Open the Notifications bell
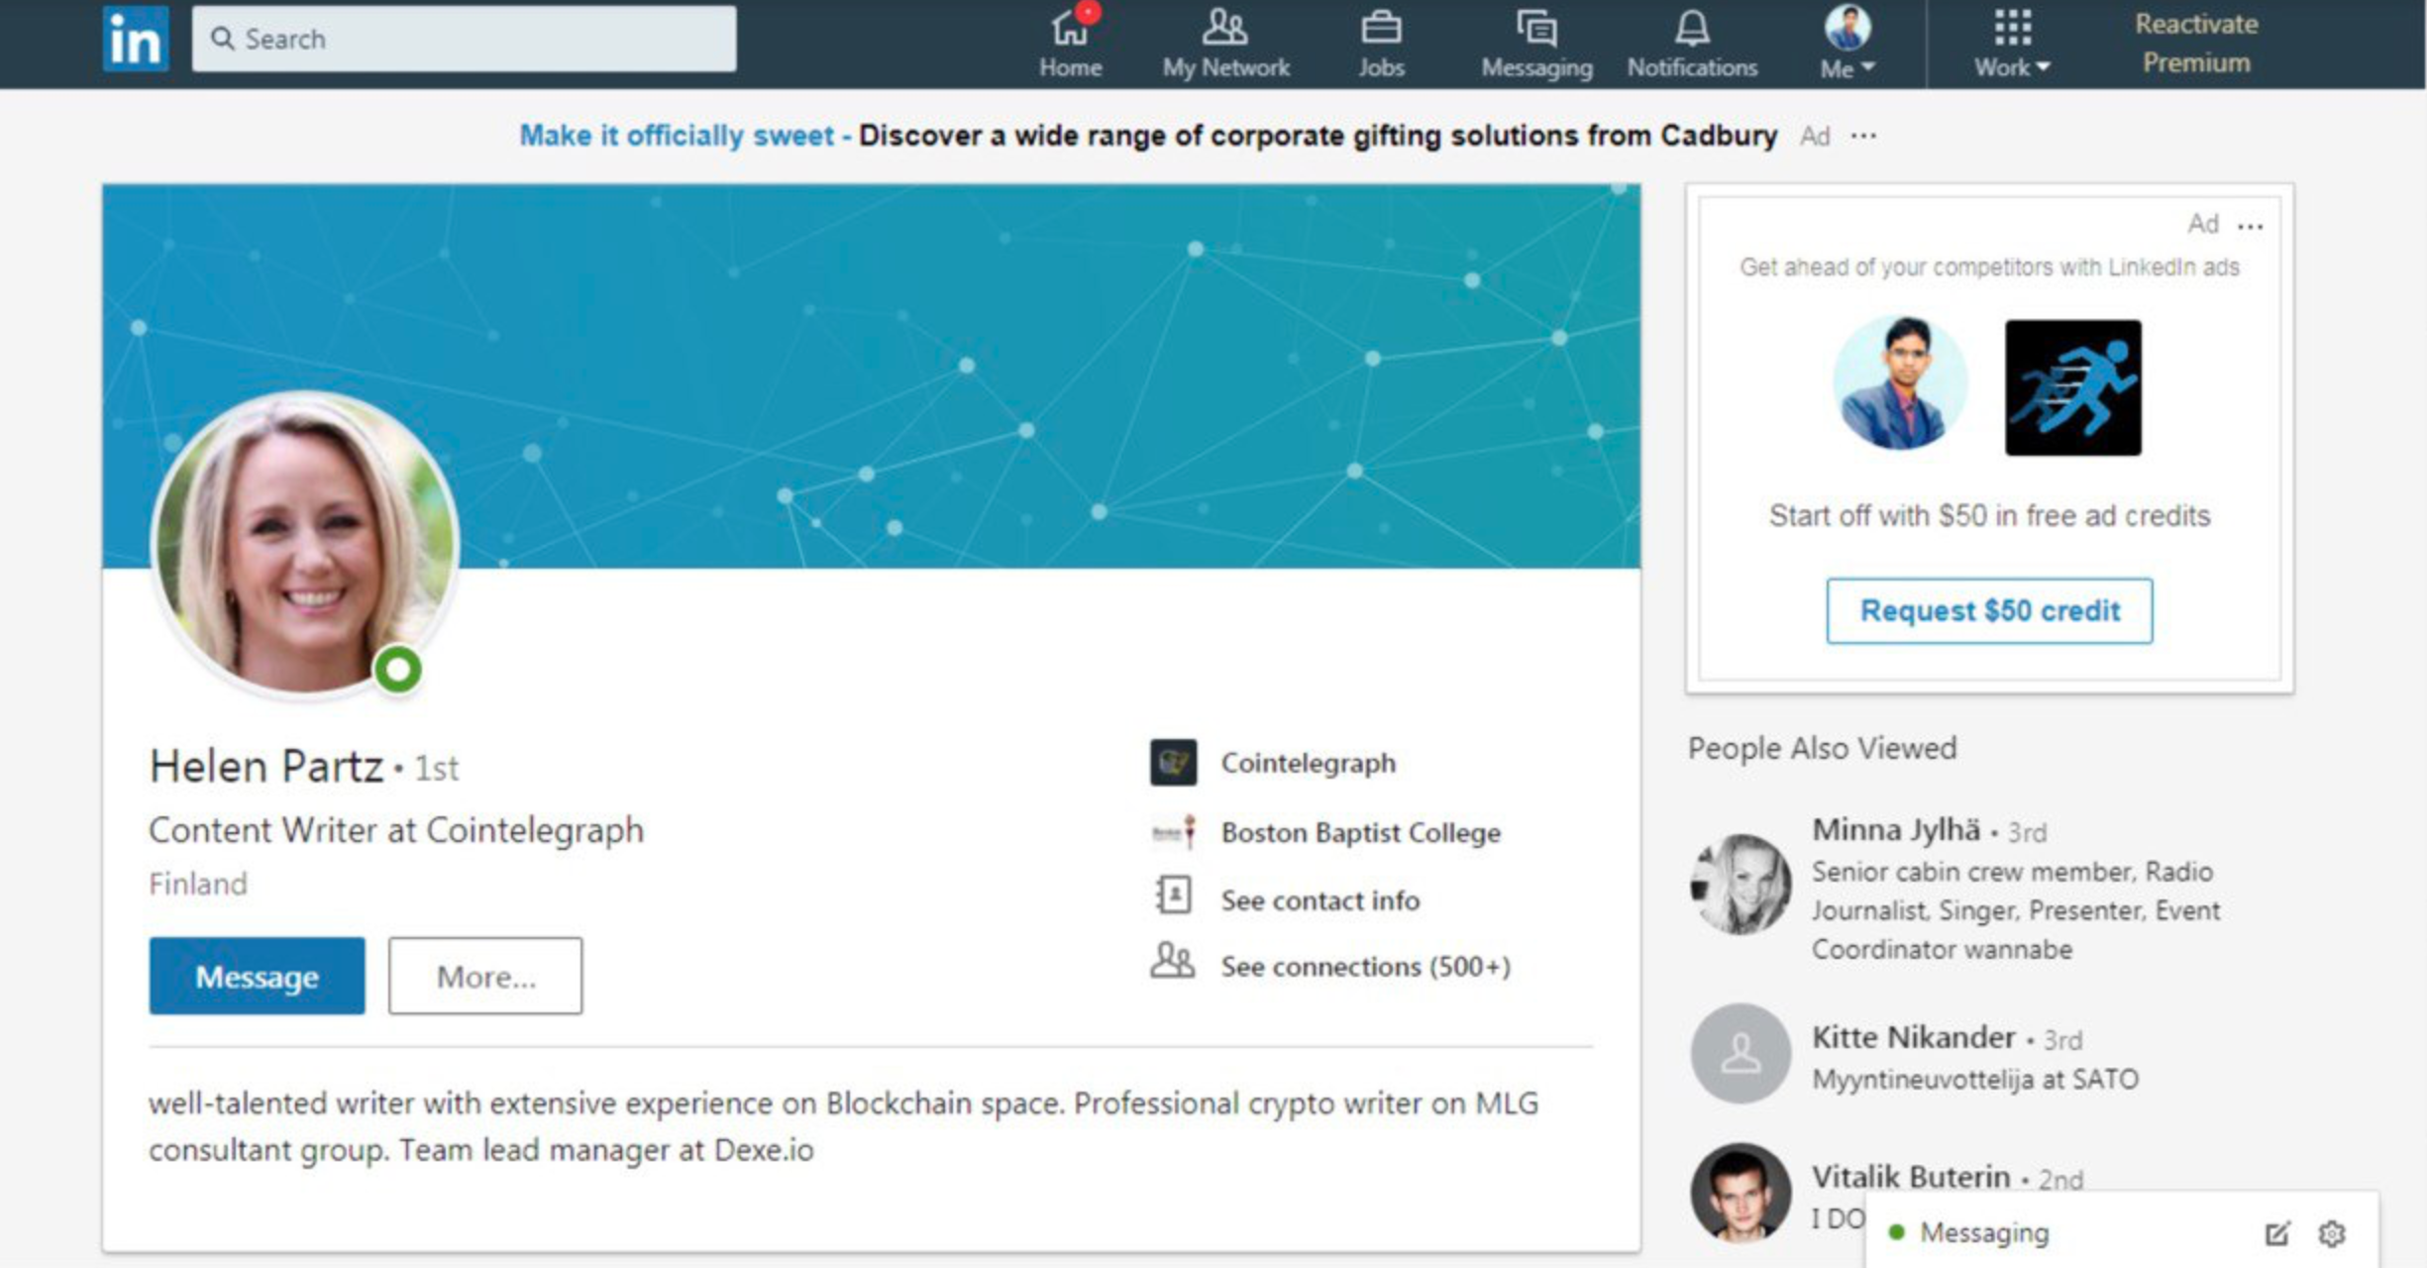 click(x=1692, y=43)
